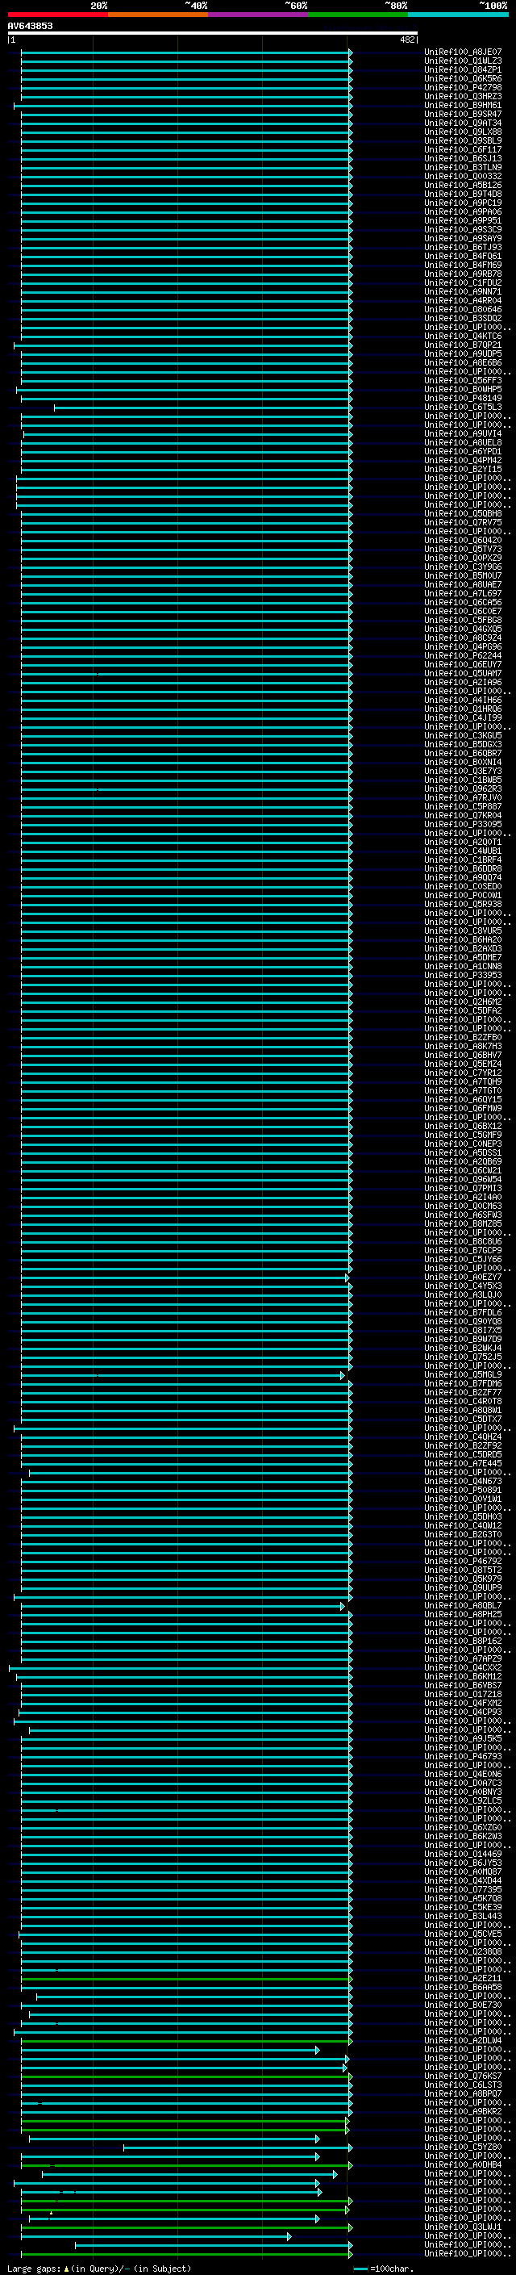Viewport: 516px width, 2275px height.
Task: Select hit UniRef100_Q8T5T2
Action: point(463,1570)
